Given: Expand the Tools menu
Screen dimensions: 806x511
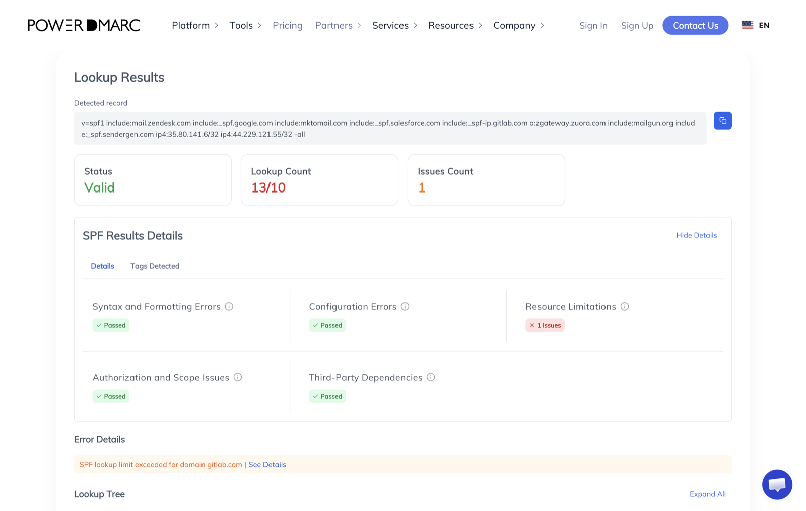Looking at the screenshot, I should [245, 25].
